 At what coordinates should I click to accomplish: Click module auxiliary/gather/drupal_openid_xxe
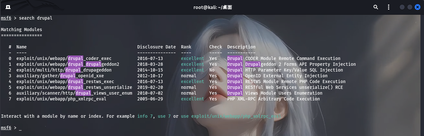pyautogui.click(x=60, y=76)
